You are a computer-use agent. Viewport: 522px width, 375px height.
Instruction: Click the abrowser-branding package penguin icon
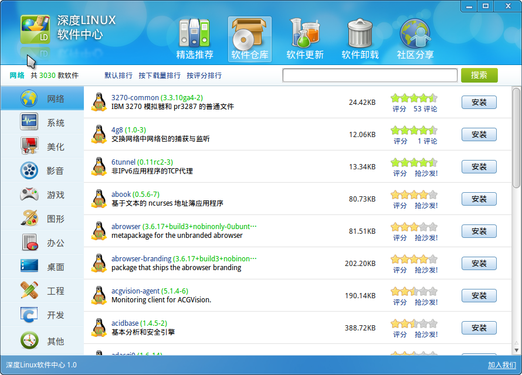pyautogui.click(x=99, y=263)
